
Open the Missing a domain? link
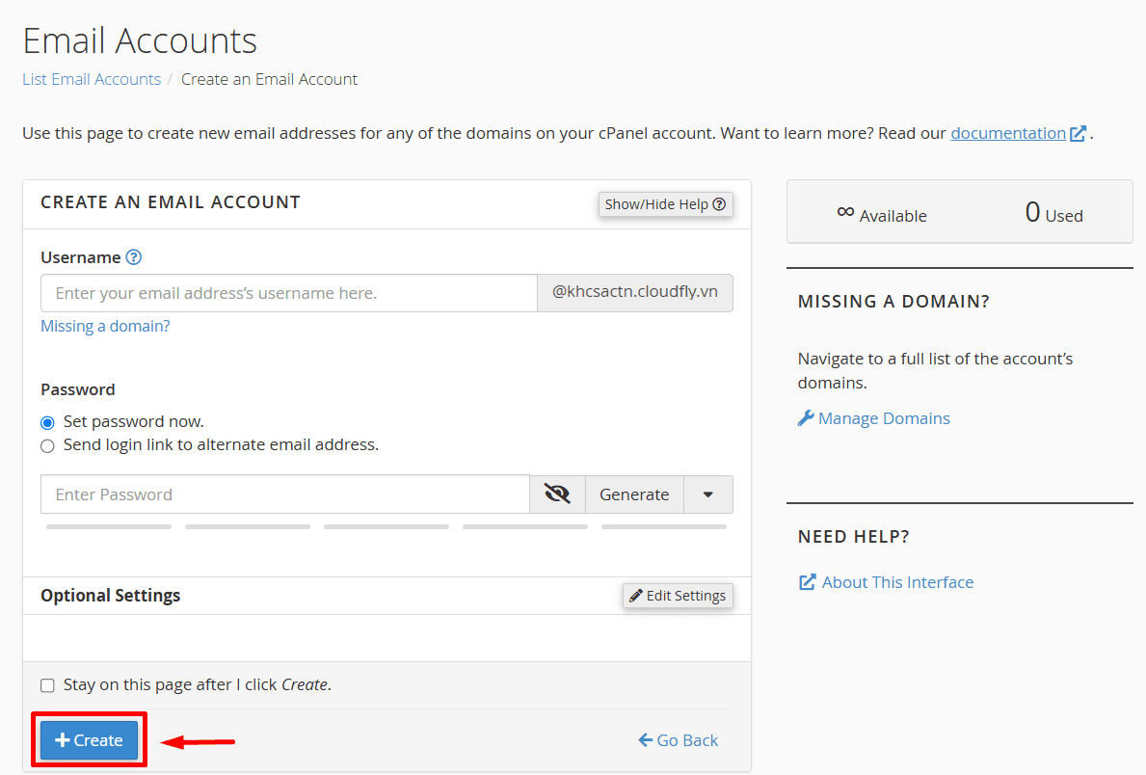pyautogui.click(x=104, y=326)
